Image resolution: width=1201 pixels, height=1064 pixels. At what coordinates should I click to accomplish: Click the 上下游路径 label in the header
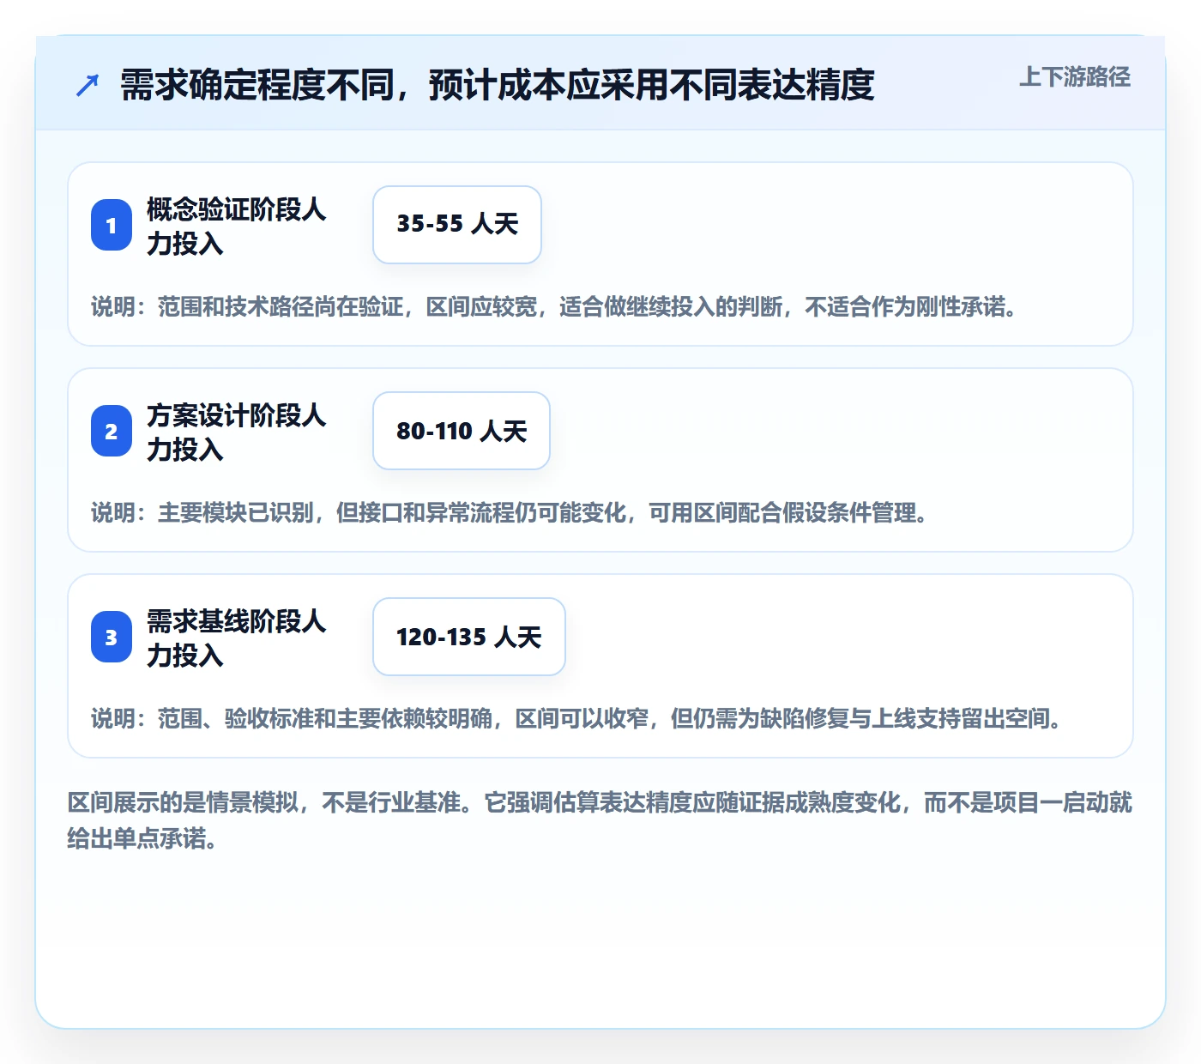coord(1075,77)
